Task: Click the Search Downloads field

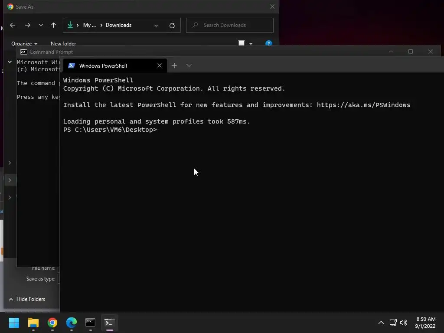Action: pyautogui.click(x=230, y=25)
